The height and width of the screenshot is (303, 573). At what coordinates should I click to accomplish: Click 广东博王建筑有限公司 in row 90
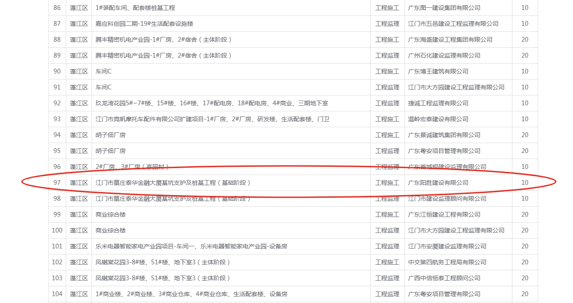pos(438,71)
